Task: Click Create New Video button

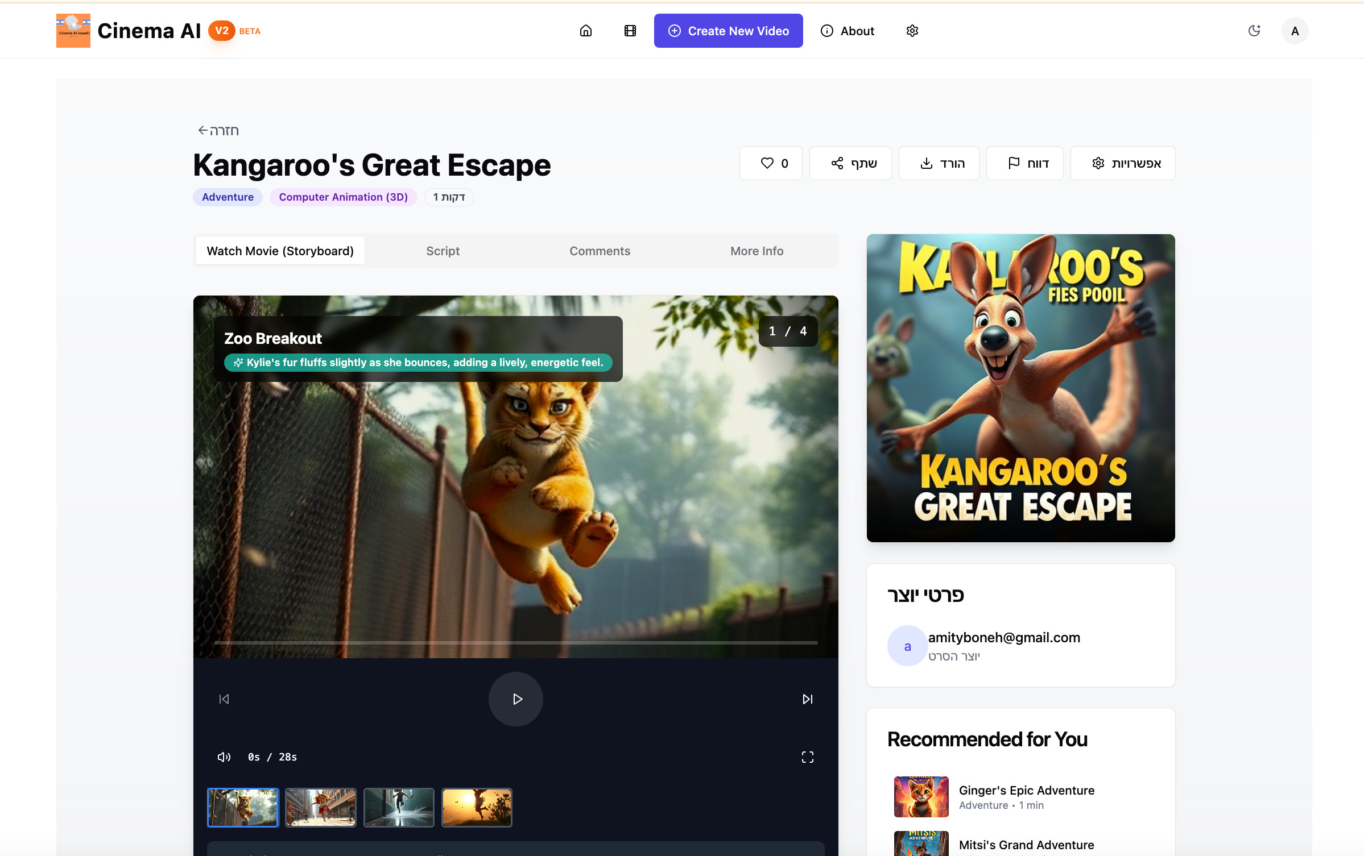Action: pos(728,31)
